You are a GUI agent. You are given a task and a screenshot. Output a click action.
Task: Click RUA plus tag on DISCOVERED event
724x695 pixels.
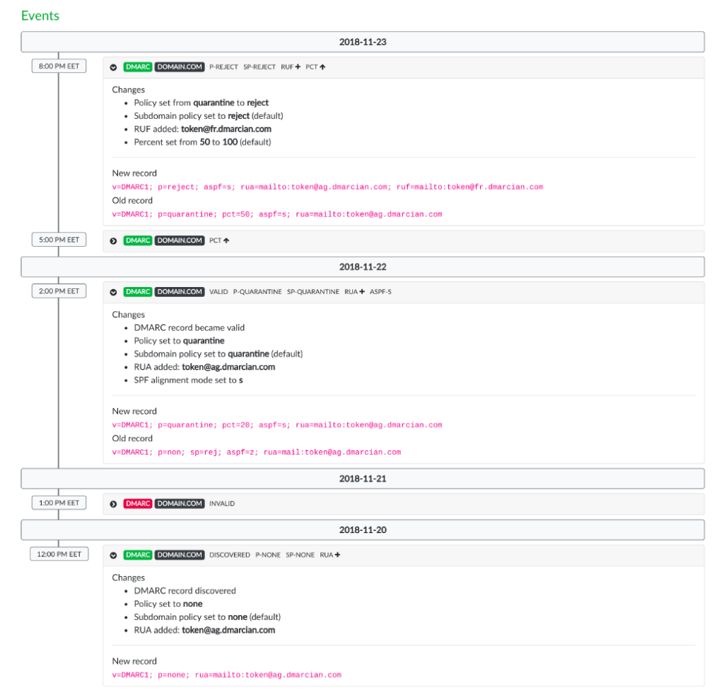click(330, 554)
